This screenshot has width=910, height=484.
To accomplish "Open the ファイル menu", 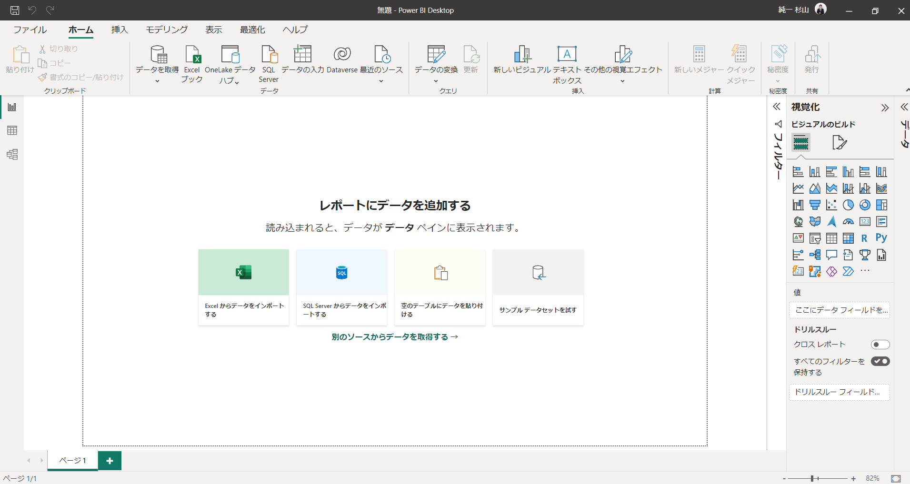I will (x=30, y=30).
